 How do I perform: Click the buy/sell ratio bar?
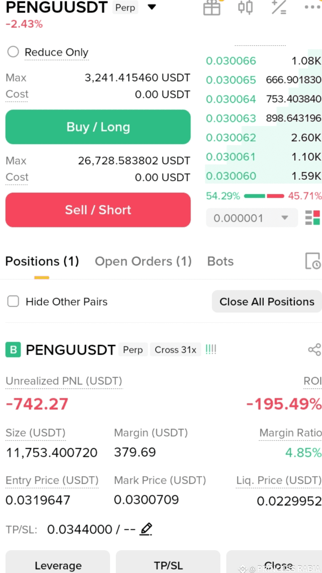point(264,196)
